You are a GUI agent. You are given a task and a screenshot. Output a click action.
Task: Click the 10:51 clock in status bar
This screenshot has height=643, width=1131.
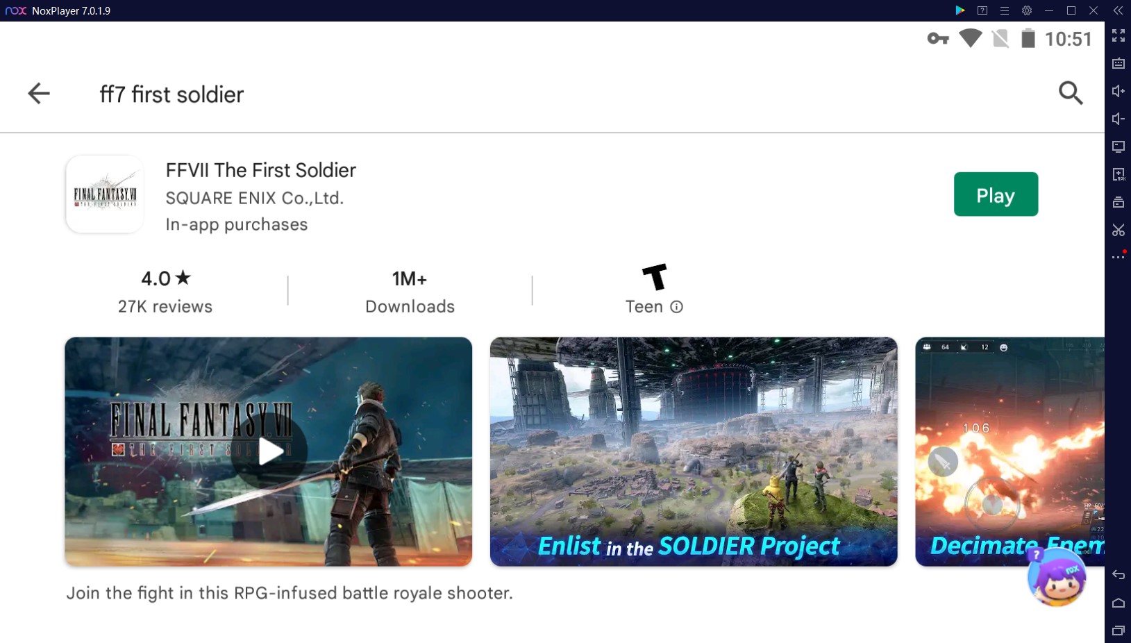tap(1069, 39)
